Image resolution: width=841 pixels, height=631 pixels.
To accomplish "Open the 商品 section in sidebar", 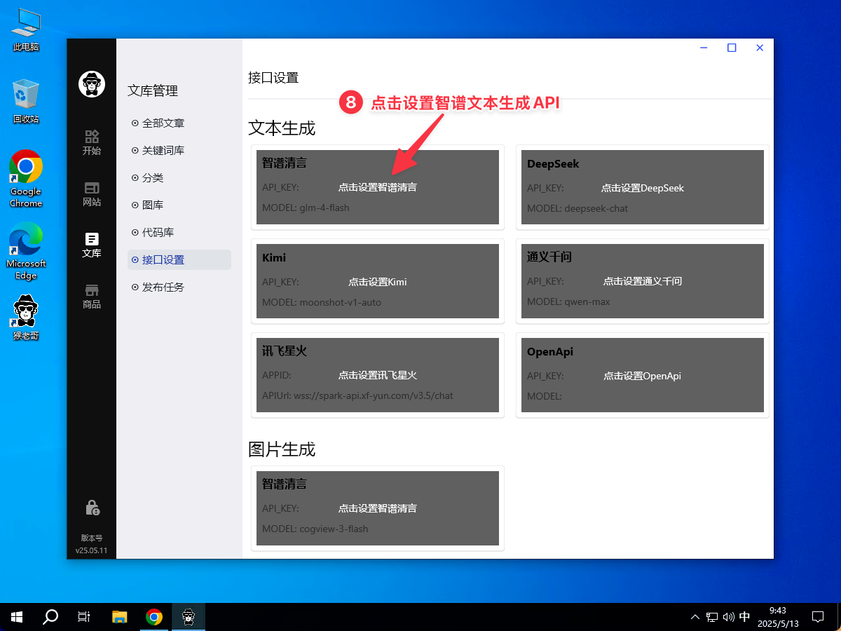I will click(x=91, y=297).
